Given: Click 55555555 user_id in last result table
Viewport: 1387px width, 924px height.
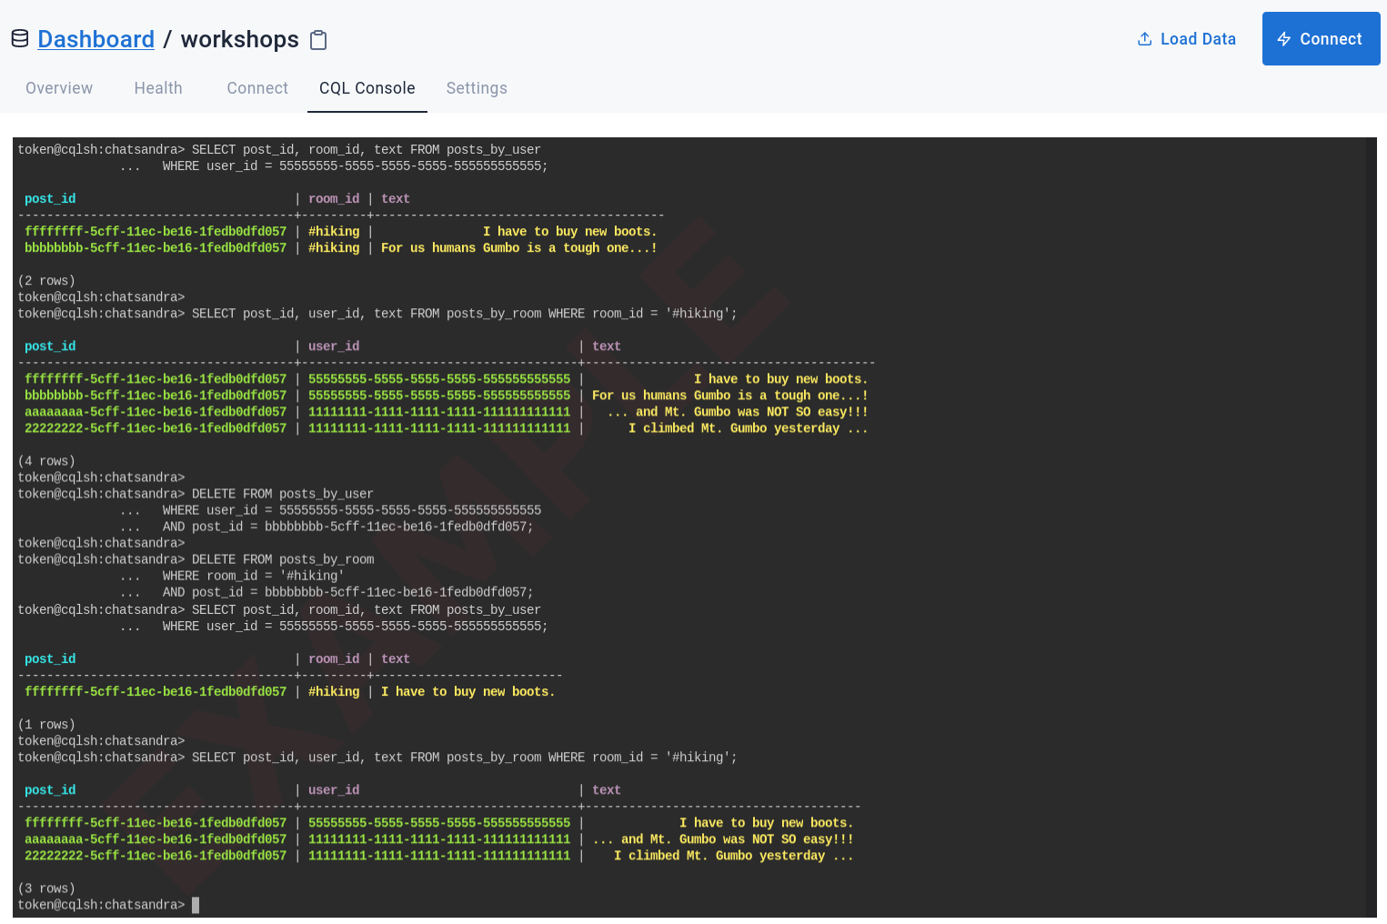Looking at the screenshot, I should click(439, 823).
